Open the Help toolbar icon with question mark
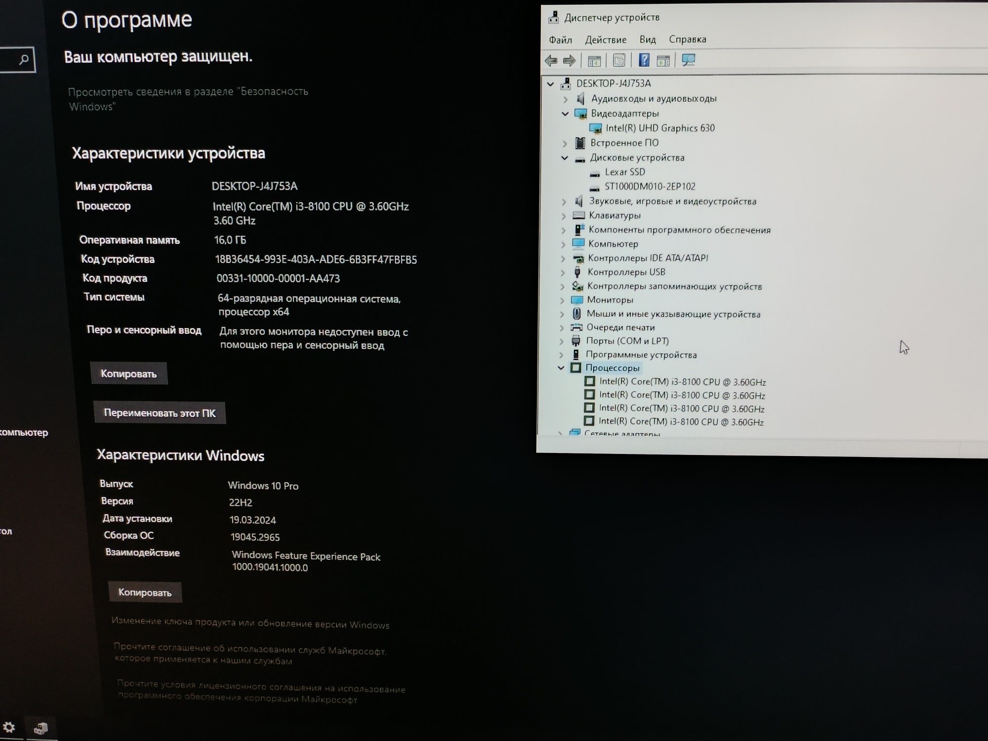 click(644, 60)
